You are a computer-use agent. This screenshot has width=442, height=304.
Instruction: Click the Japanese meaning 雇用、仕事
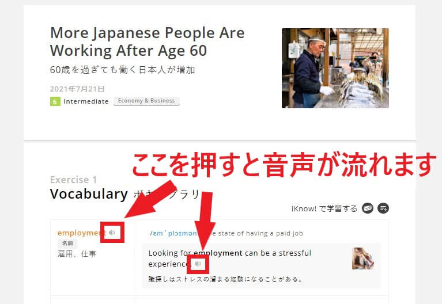(x=77, y=254)
